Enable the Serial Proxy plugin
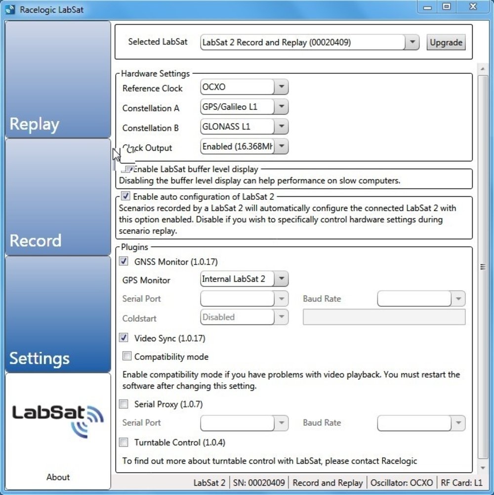 coord(124,404)
